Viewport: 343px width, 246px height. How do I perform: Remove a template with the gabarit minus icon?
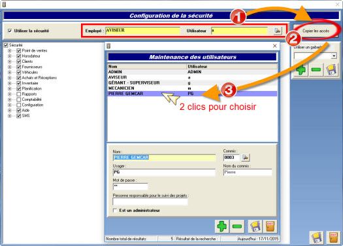(x=316, y=70)
